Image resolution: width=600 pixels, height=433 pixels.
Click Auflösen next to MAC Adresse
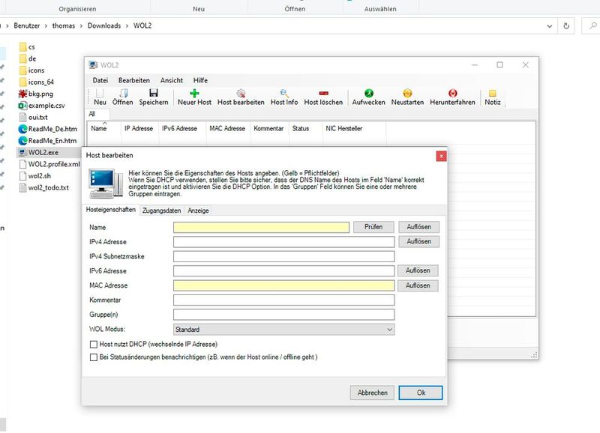(x=418, y=285)
